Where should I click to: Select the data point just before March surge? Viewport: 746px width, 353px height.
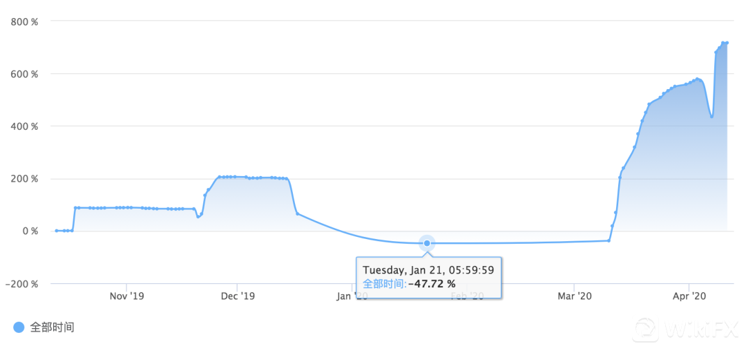(x=609, y=240)
